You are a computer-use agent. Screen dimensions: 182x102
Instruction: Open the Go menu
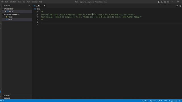[24, 2]
